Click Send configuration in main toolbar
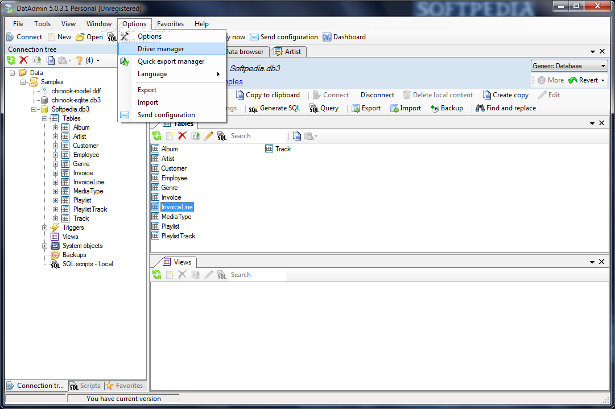 coord(284,37)
